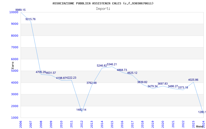Screen dimensions: 206x129
Task: Select the 3486.27 data label
Action: pos(173,86)
